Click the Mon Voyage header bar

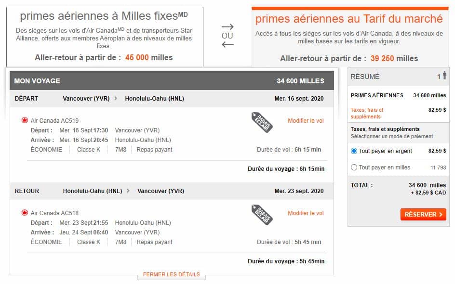pyautogui.click(x=171, y=81)
